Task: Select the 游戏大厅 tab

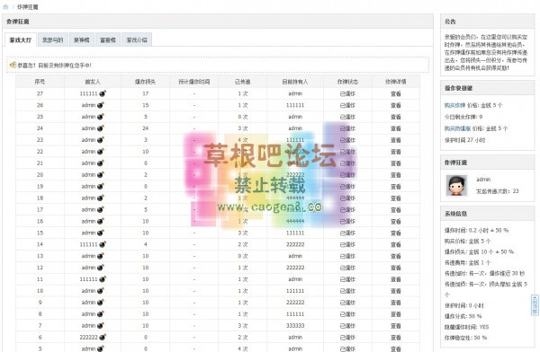Action: pyautogui.click(x=21, y=40)
